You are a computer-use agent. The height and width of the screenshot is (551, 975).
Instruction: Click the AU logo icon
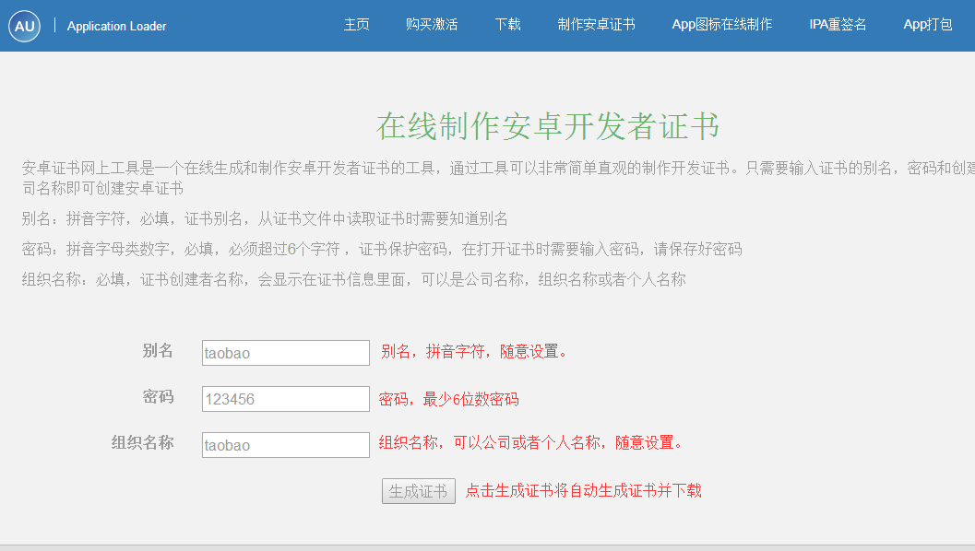coord(24,26)
